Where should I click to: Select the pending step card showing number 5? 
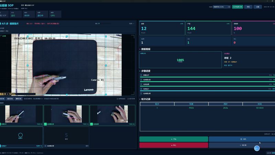66,137
